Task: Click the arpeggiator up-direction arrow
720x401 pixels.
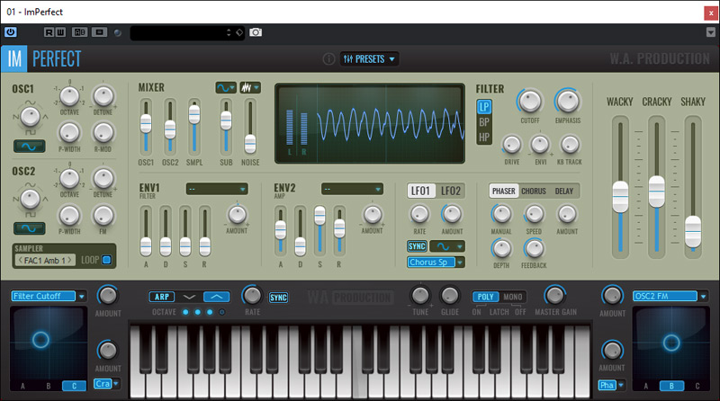Action: pyautogui.click(x=216, y=297)
